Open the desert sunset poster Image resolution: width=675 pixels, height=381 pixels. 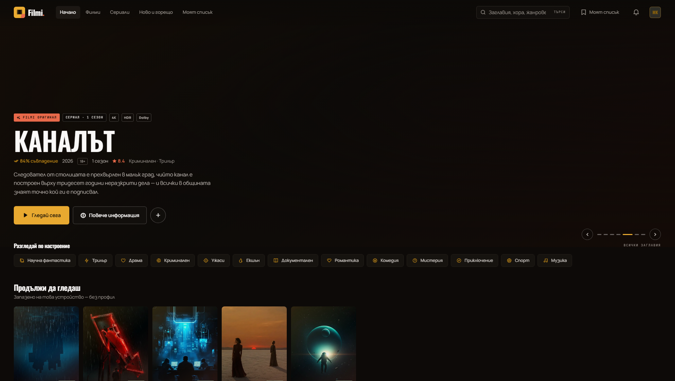point(254,344)
